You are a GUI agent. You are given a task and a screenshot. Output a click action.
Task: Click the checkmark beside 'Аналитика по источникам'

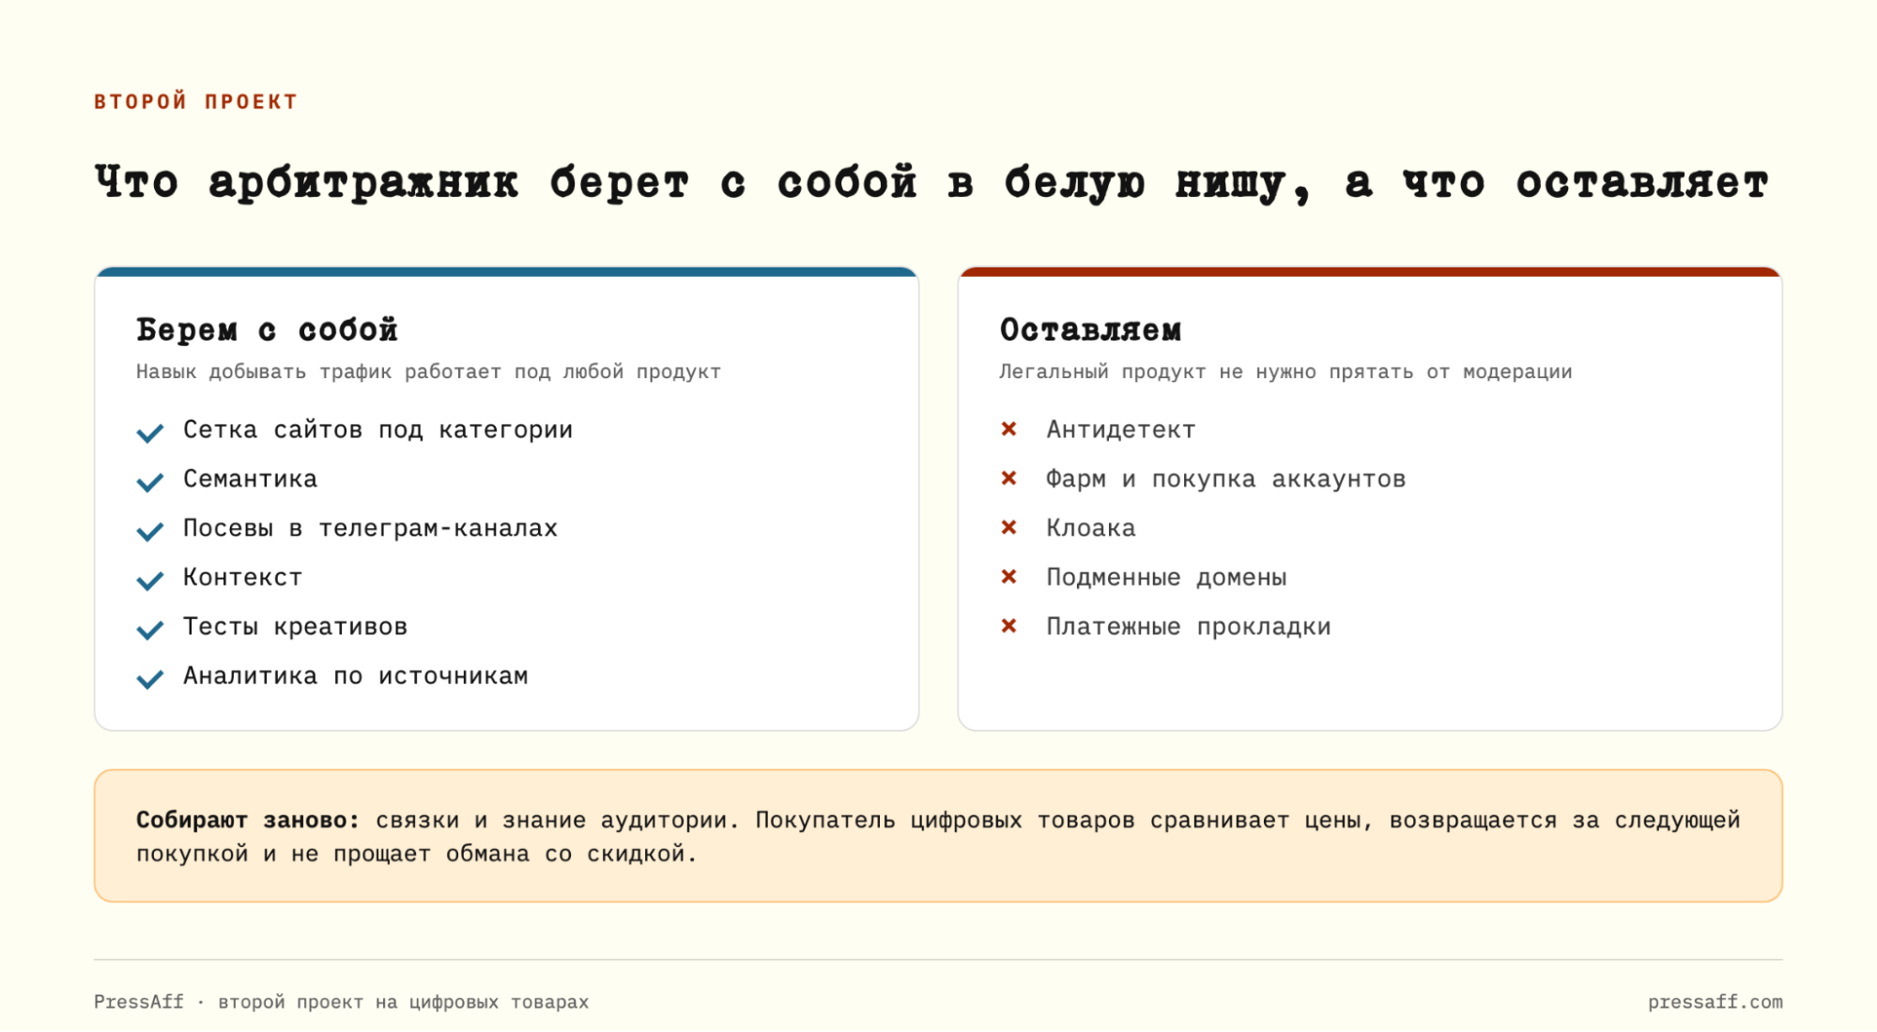tap(150, 679)
